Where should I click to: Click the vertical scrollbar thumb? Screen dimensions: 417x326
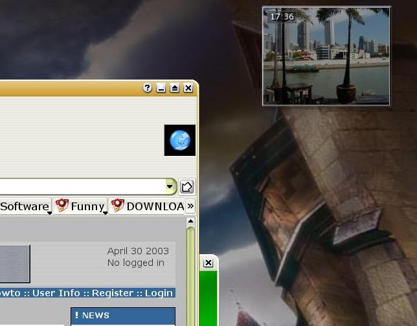tap(190, 276)
